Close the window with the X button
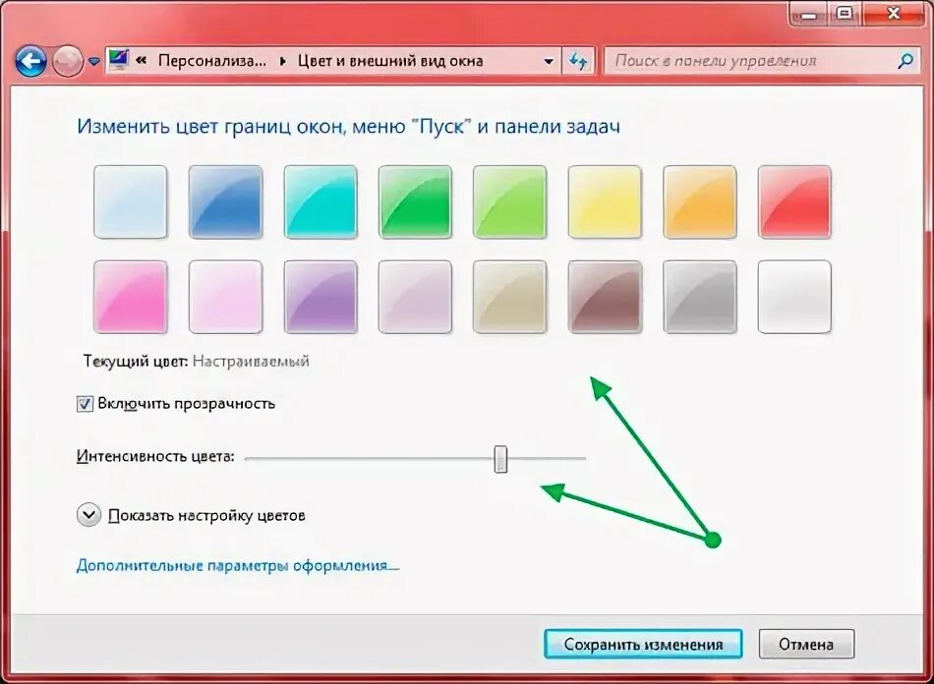This screenshot has width=934, height=684. coord(894,13)
